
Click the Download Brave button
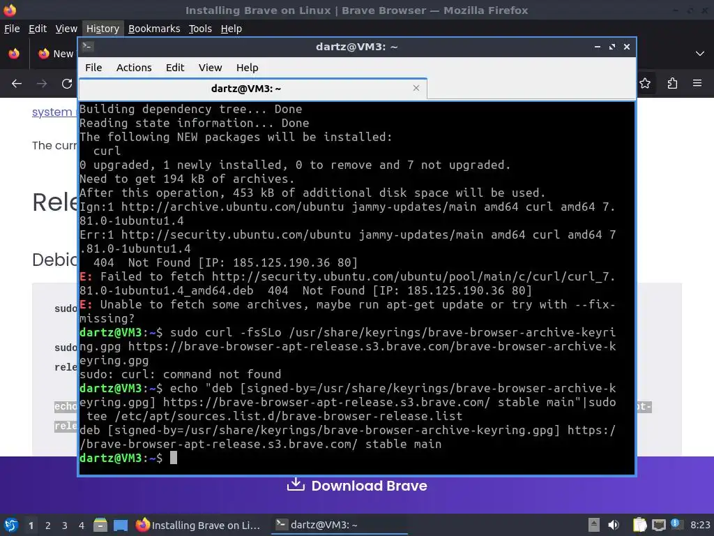tap(358, 486)
